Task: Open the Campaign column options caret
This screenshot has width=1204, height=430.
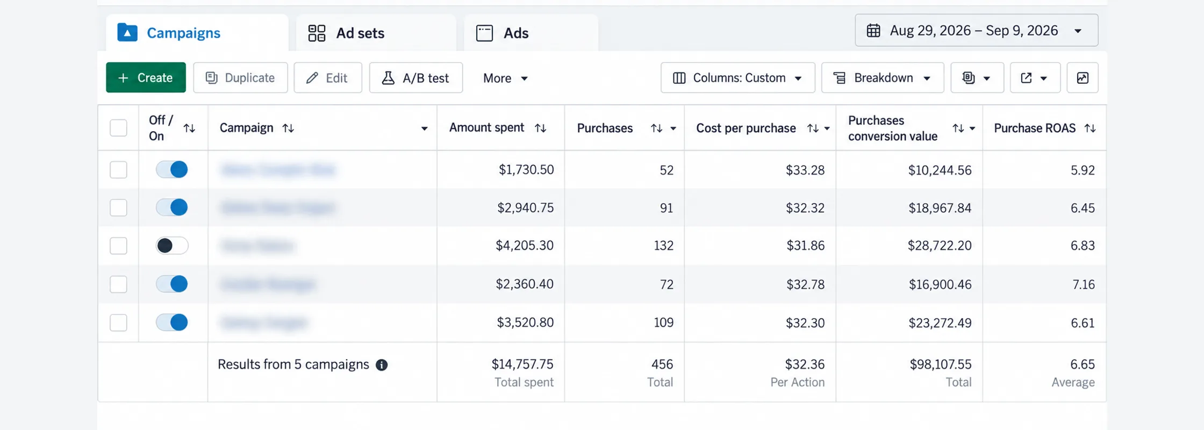Action: click(x=424, y=128)
